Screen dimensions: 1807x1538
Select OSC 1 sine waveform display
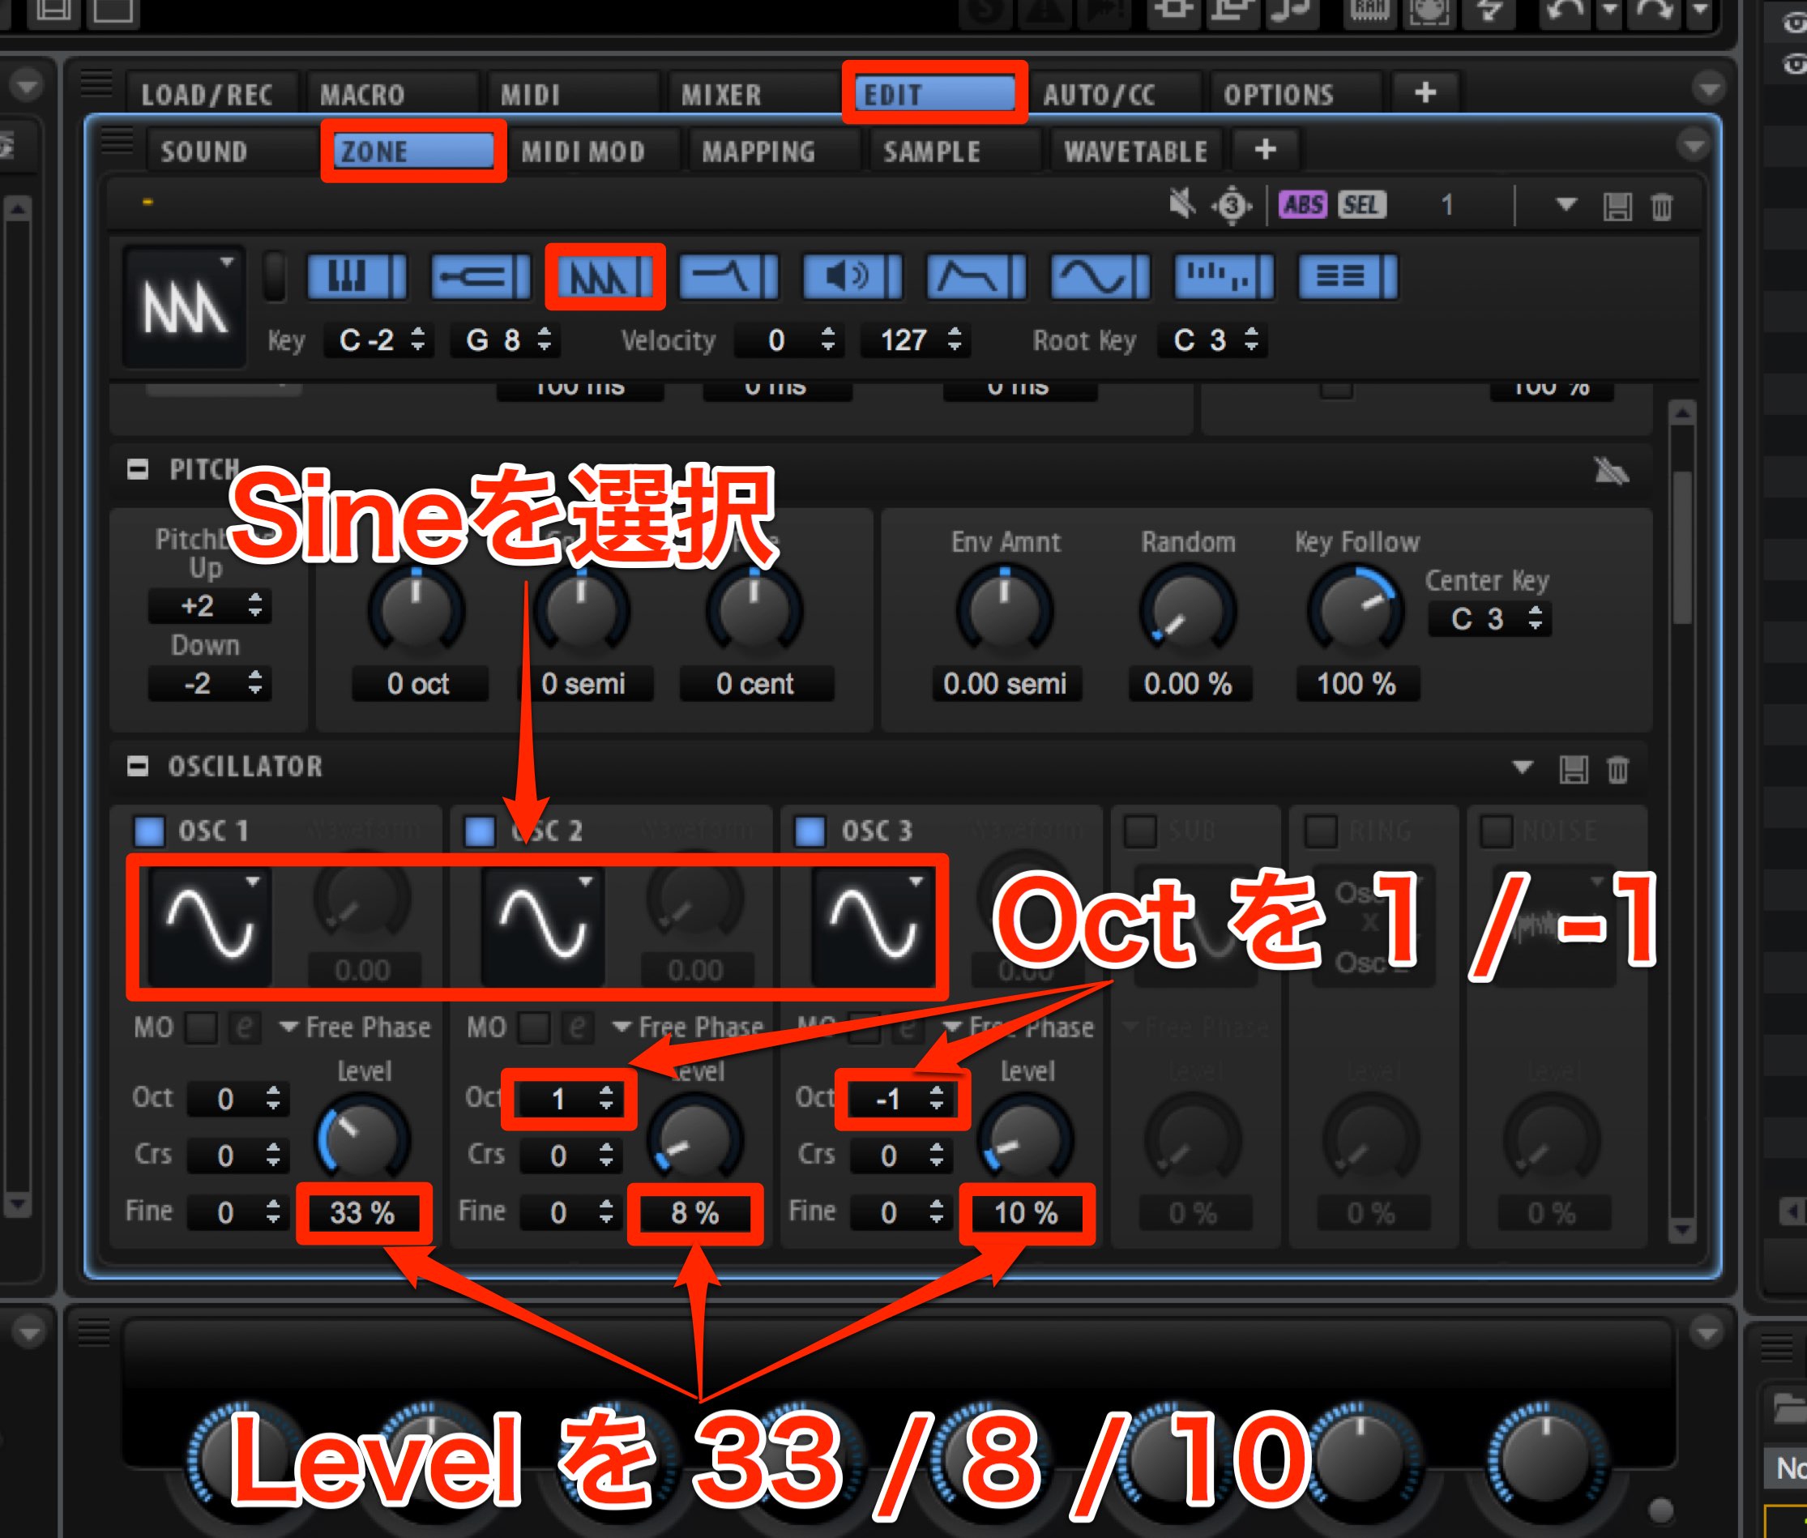pos(209,926)
